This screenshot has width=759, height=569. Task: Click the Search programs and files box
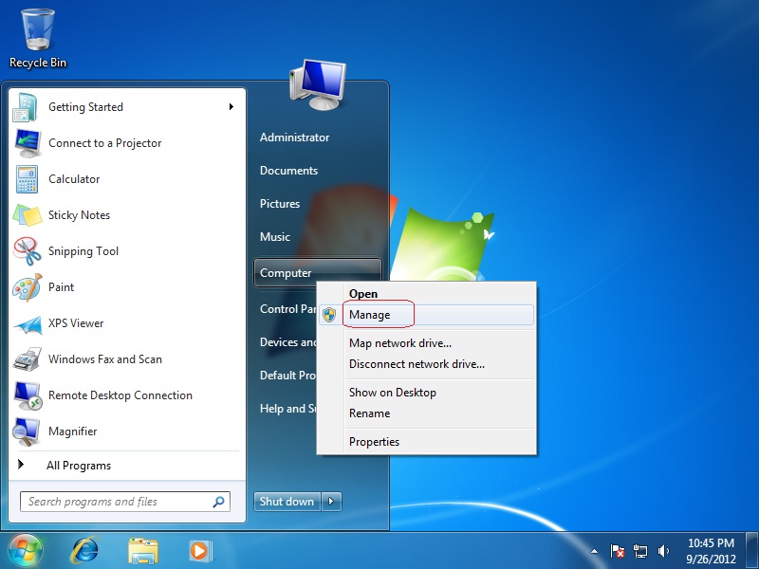125,502
